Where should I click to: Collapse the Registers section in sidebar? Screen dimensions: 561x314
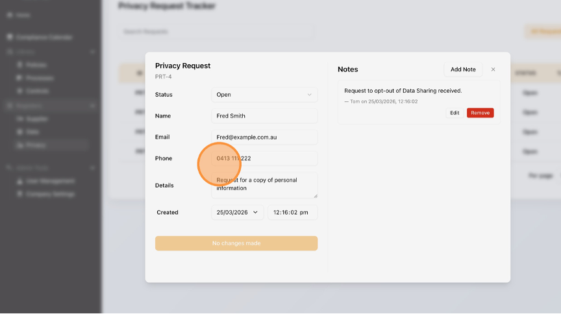click(93, 105)
